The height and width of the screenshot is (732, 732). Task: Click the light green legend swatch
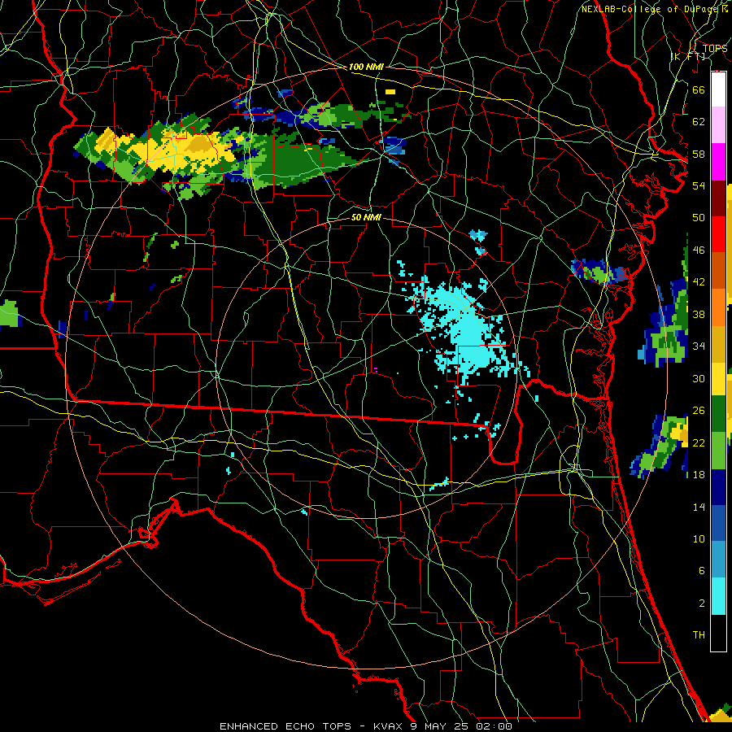click(718, 451)
